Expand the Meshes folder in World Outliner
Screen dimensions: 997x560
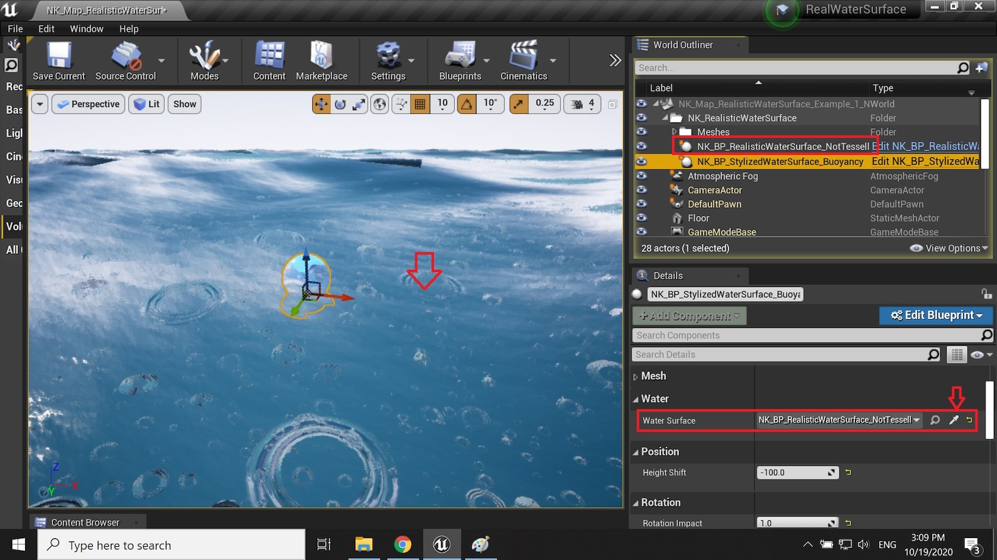[x=674, y=132]
